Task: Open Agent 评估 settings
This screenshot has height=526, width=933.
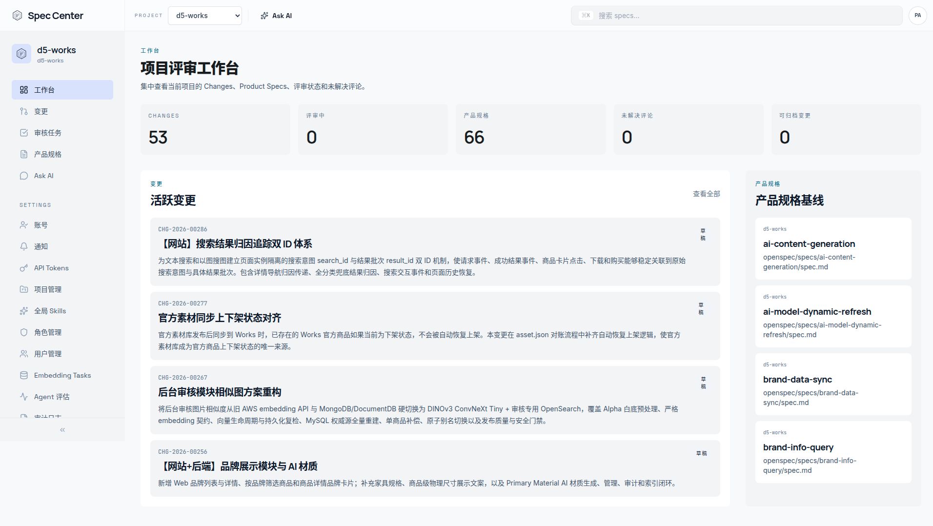Action: (62, 397)
